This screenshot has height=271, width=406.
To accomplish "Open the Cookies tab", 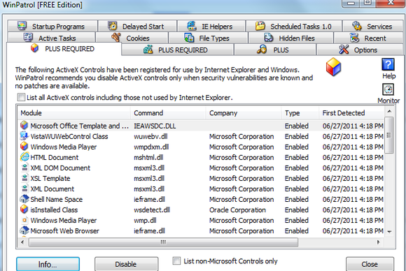I will coord(132,38).
